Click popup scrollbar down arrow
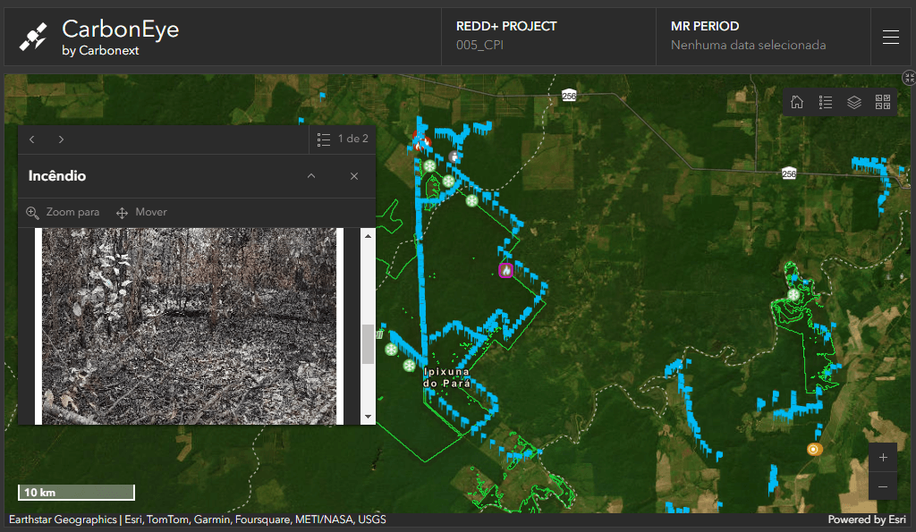916x532 pixels. pyautogui.click(x=368, y=417)
